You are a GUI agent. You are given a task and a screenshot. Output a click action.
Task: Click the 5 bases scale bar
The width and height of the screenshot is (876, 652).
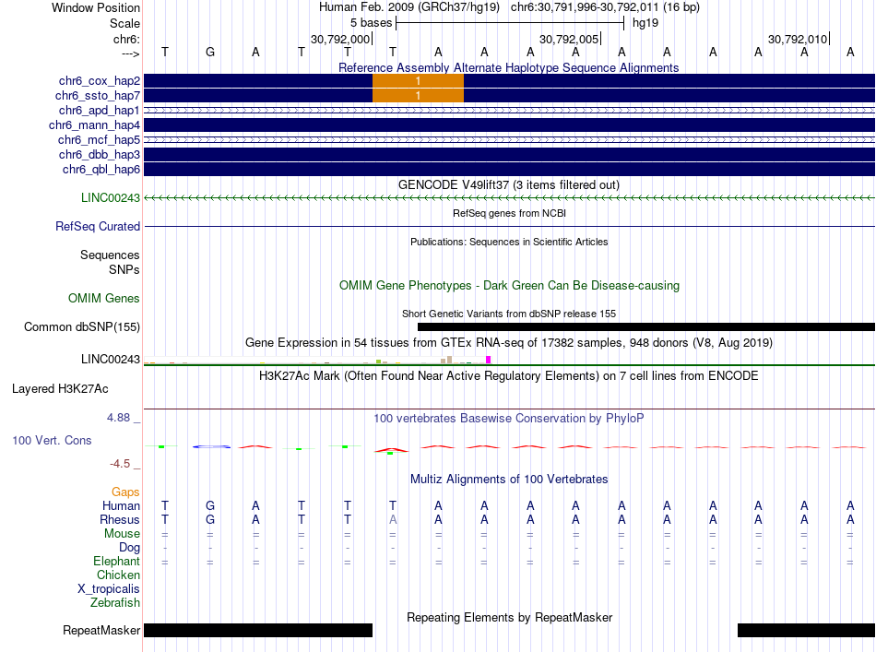pos(510,23)
